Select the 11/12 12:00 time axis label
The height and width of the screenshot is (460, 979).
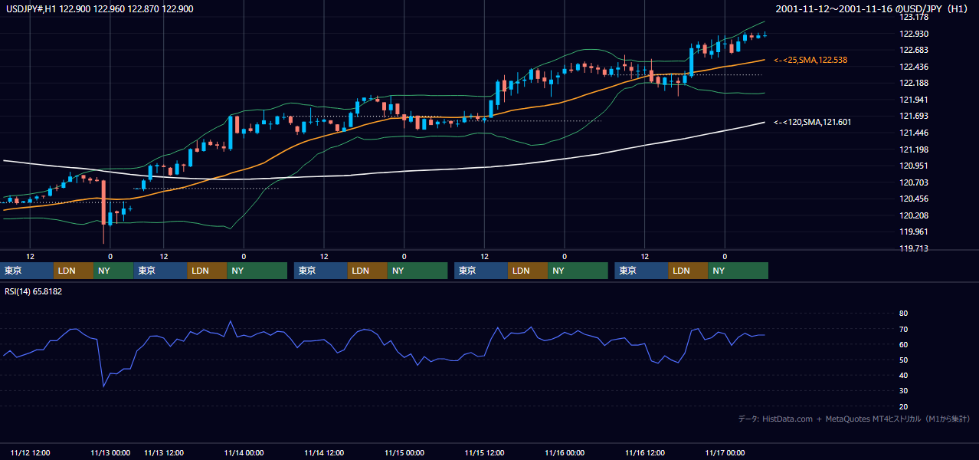(x=31, y=452)
